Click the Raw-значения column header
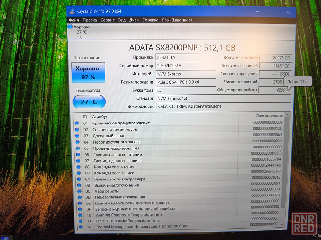Image resolution: width=321 pixels, height=240 pixels. coord(269,116)
